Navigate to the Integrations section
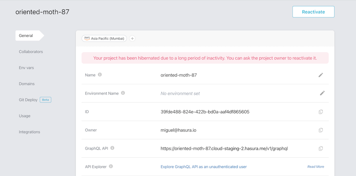This screenshot has width=356, height=176. pos(29,132)
